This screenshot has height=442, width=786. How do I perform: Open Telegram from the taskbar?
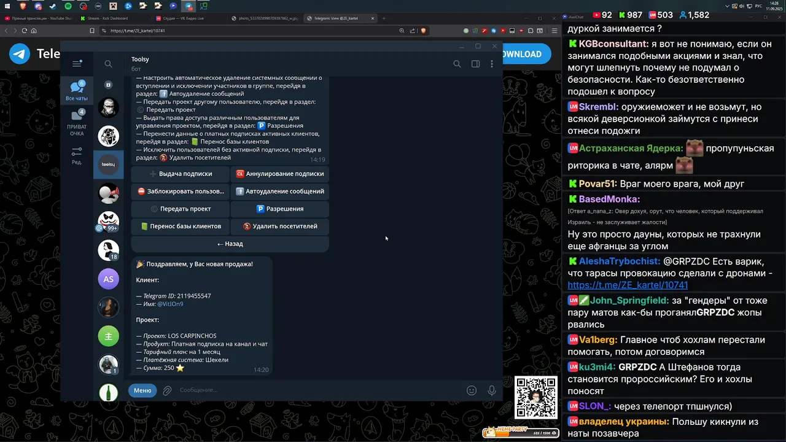tap(189, 6)
